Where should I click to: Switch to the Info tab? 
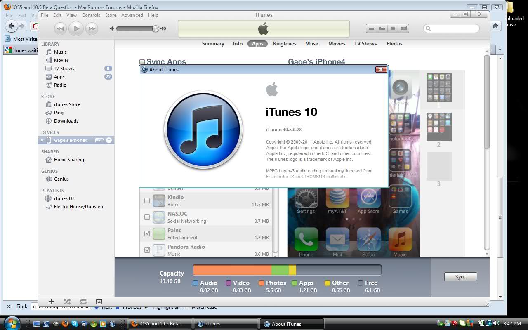[238, 44]
